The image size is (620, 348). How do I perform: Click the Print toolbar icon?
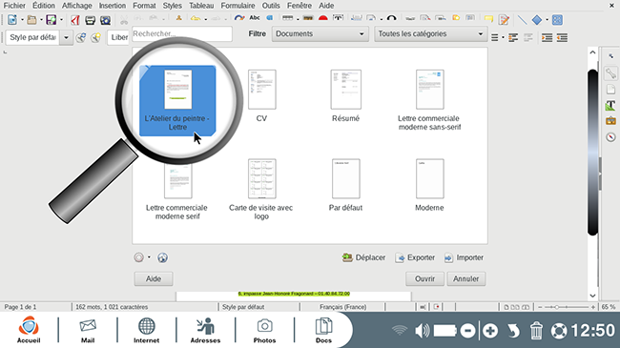point(91,20)
